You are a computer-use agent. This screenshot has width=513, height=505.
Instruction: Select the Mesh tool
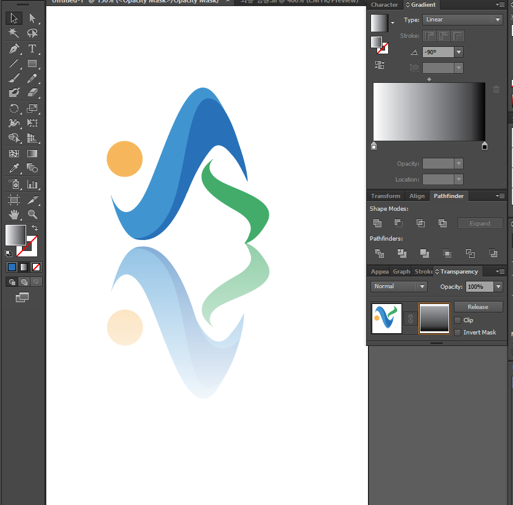pyautogui.click(x=14, y=154)
